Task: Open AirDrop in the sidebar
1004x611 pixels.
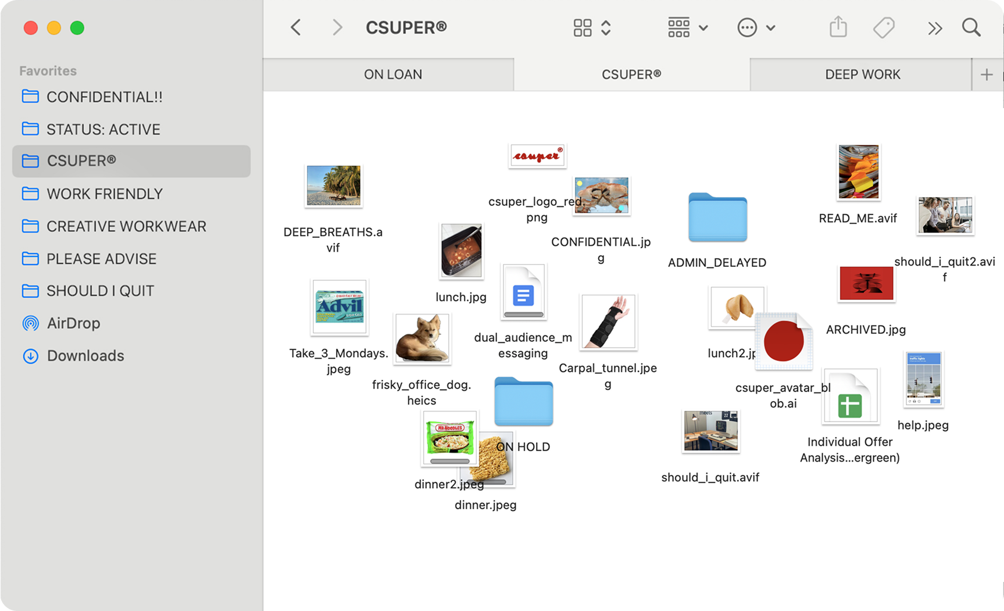Action: tap(73, 323)
